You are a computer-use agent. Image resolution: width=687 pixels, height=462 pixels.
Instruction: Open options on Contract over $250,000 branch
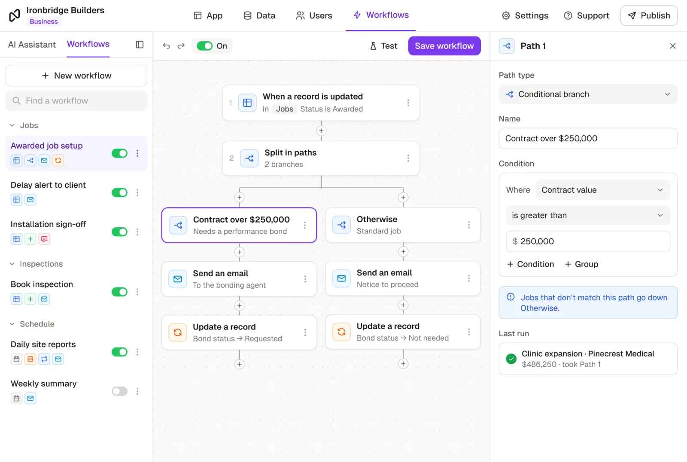pos(305,225)
